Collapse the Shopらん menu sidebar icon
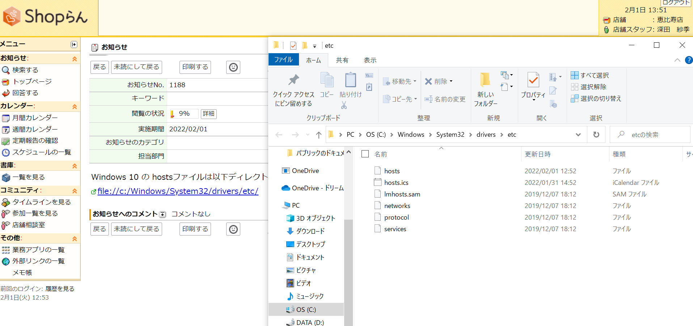The width and height of the screenshot is (693, 326). 74,45
